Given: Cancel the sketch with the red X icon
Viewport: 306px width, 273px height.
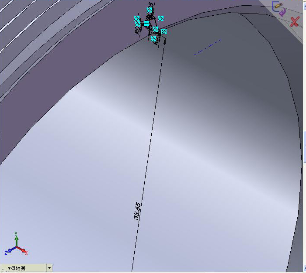Looking at the screenshot, I should coord(295,21).
